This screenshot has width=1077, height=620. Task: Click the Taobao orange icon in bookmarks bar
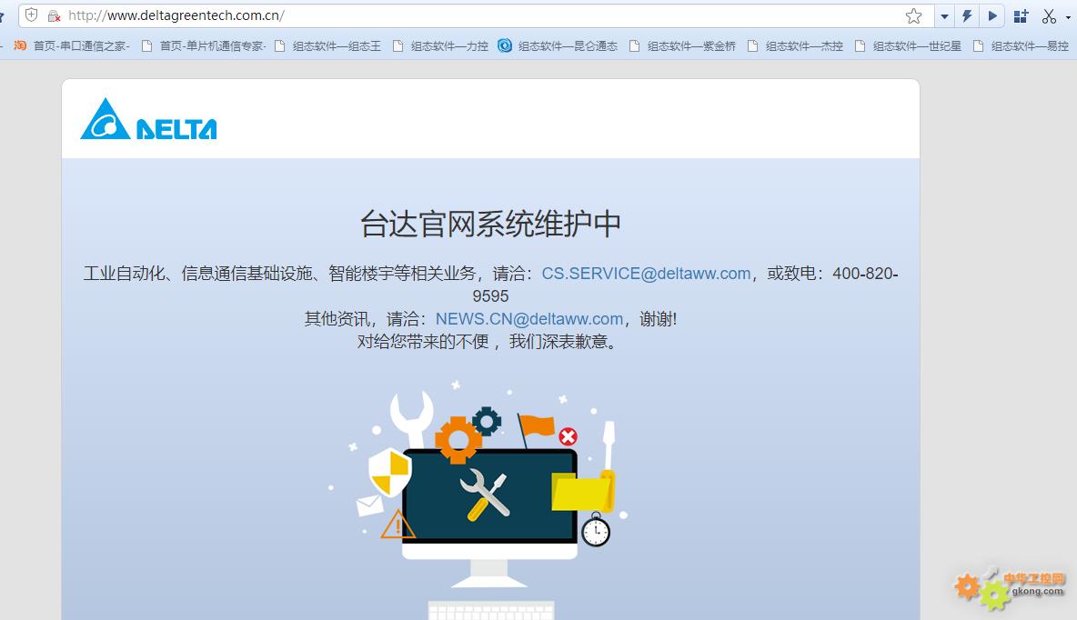click(20, 45)
